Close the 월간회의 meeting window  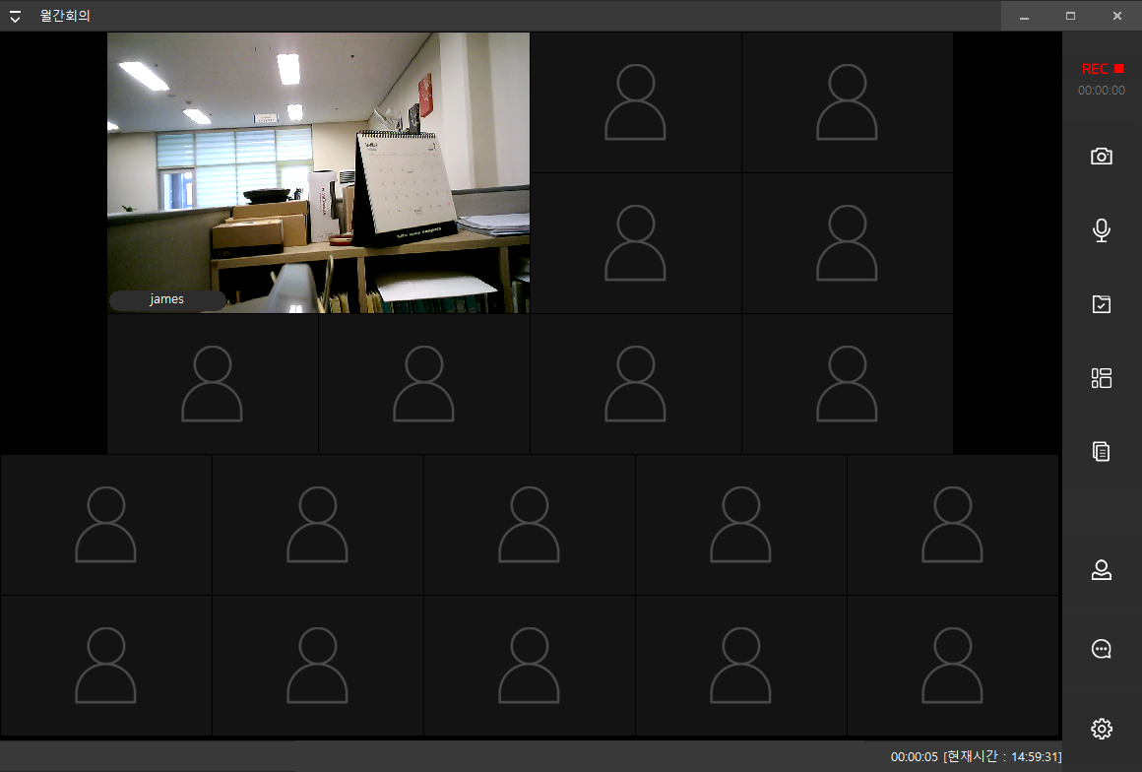click(1117, 16)
